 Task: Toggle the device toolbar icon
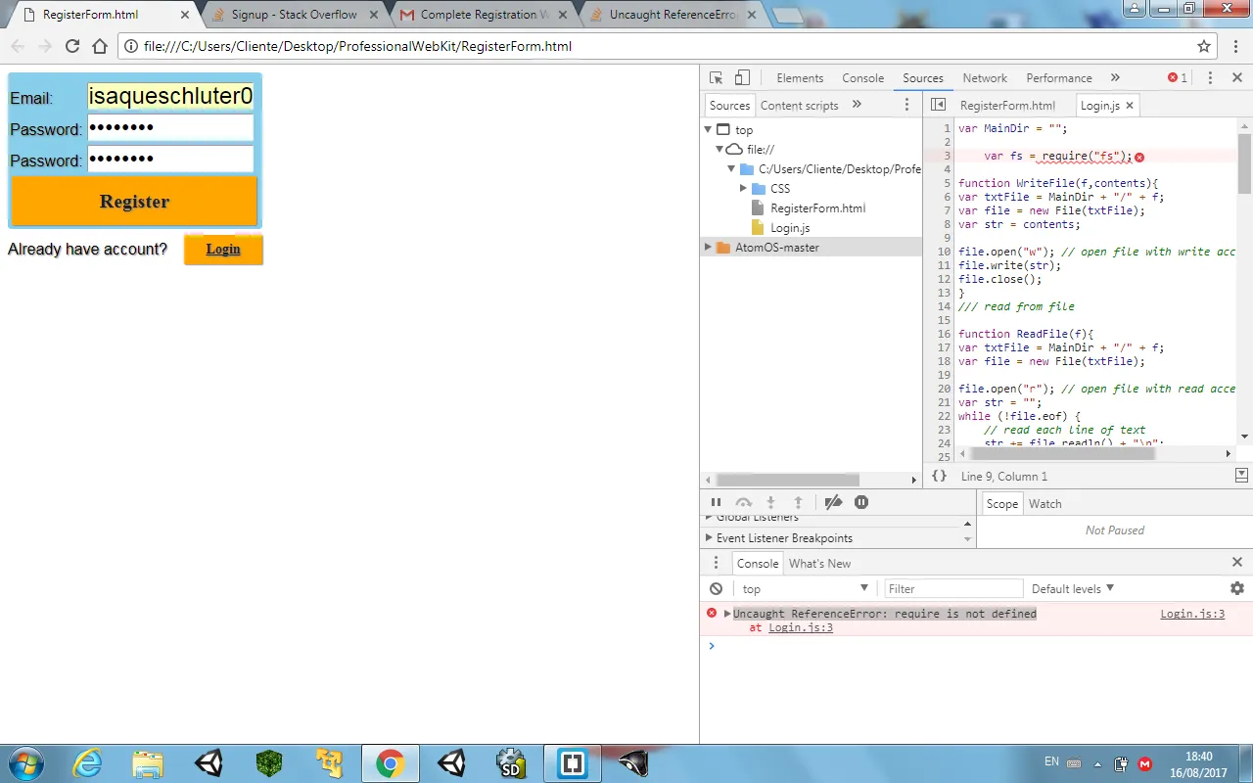742,78
